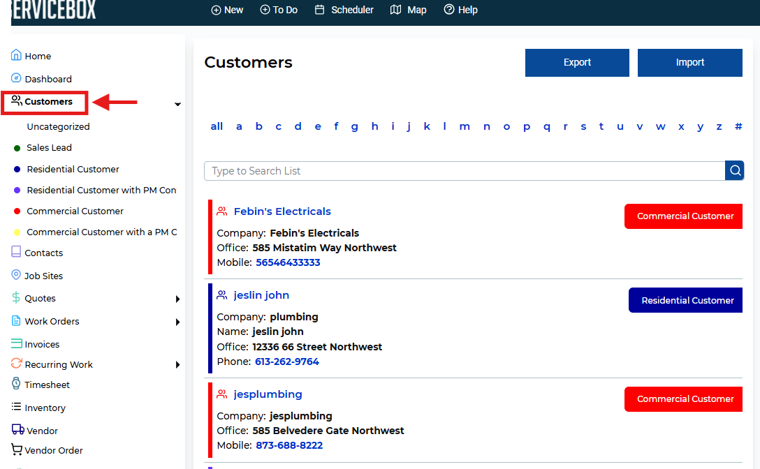Click mobile number 56546433333
Screen dimensions: 760x469
click(x=288, y=262)
